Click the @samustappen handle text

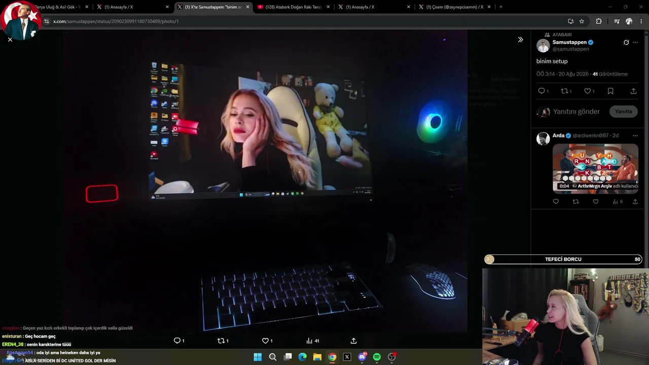tap(571, 49)
